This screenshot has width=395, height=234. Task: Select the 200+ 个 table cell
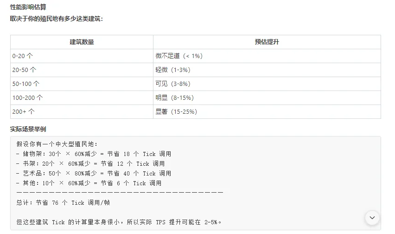pyautogui.click(x=24, y=111)
